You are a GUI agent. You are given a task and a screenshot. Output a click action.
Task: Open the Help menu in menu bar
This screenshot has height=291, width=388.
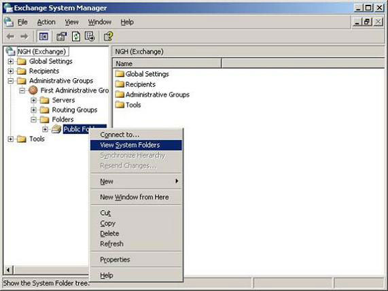click(127, 22)
